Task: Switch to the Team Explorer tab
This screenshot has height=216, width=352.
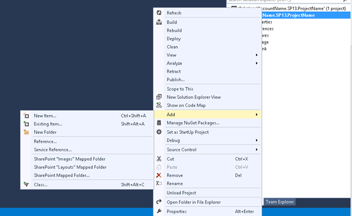Action: (279, 202)
